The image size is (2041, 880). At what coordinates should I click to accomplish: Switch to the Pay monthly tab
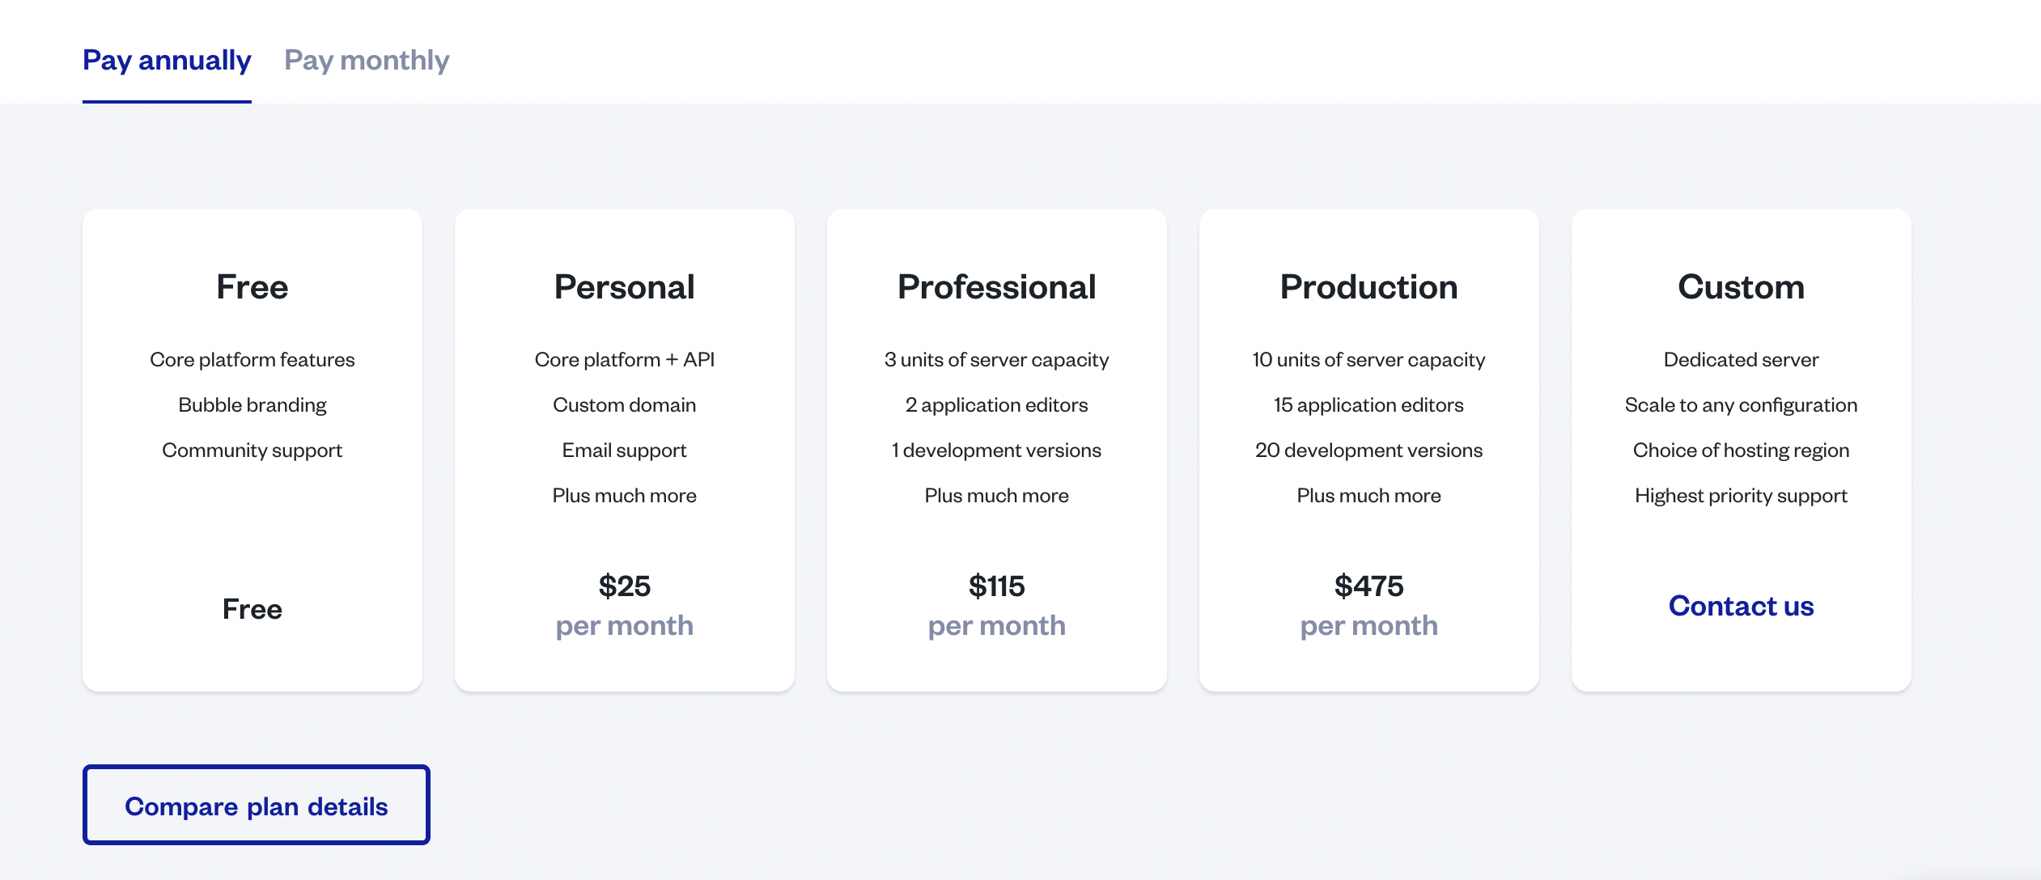366,60
